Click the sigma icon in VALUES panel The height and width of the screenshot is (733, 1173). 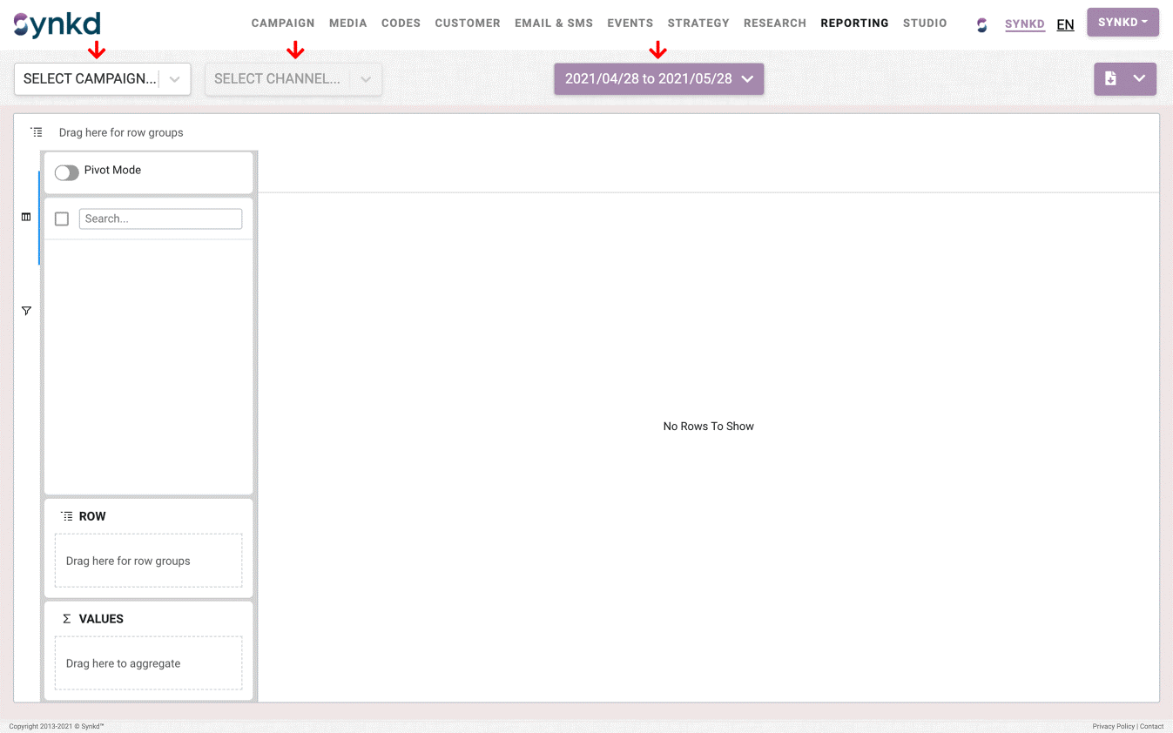coord(65,618)
